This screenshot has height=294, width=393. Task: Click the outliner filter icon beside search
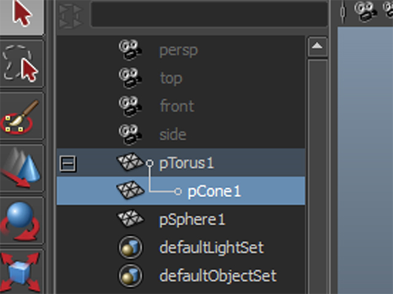point(69,15)
